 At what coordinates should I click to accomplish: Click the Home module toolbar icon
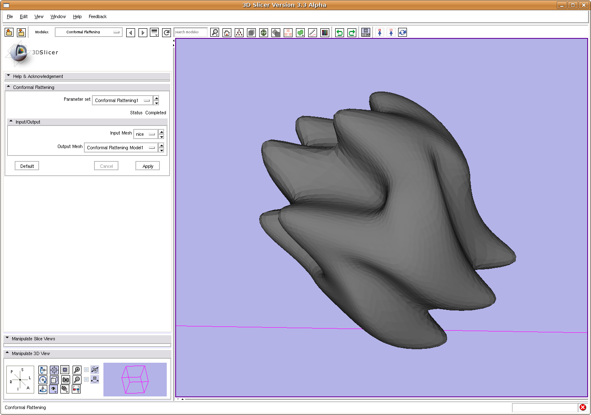click(227, 32)
